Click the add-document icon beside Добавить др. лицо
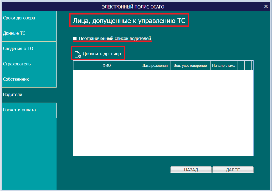The image size is (272, 191). (x=78, y=54)
